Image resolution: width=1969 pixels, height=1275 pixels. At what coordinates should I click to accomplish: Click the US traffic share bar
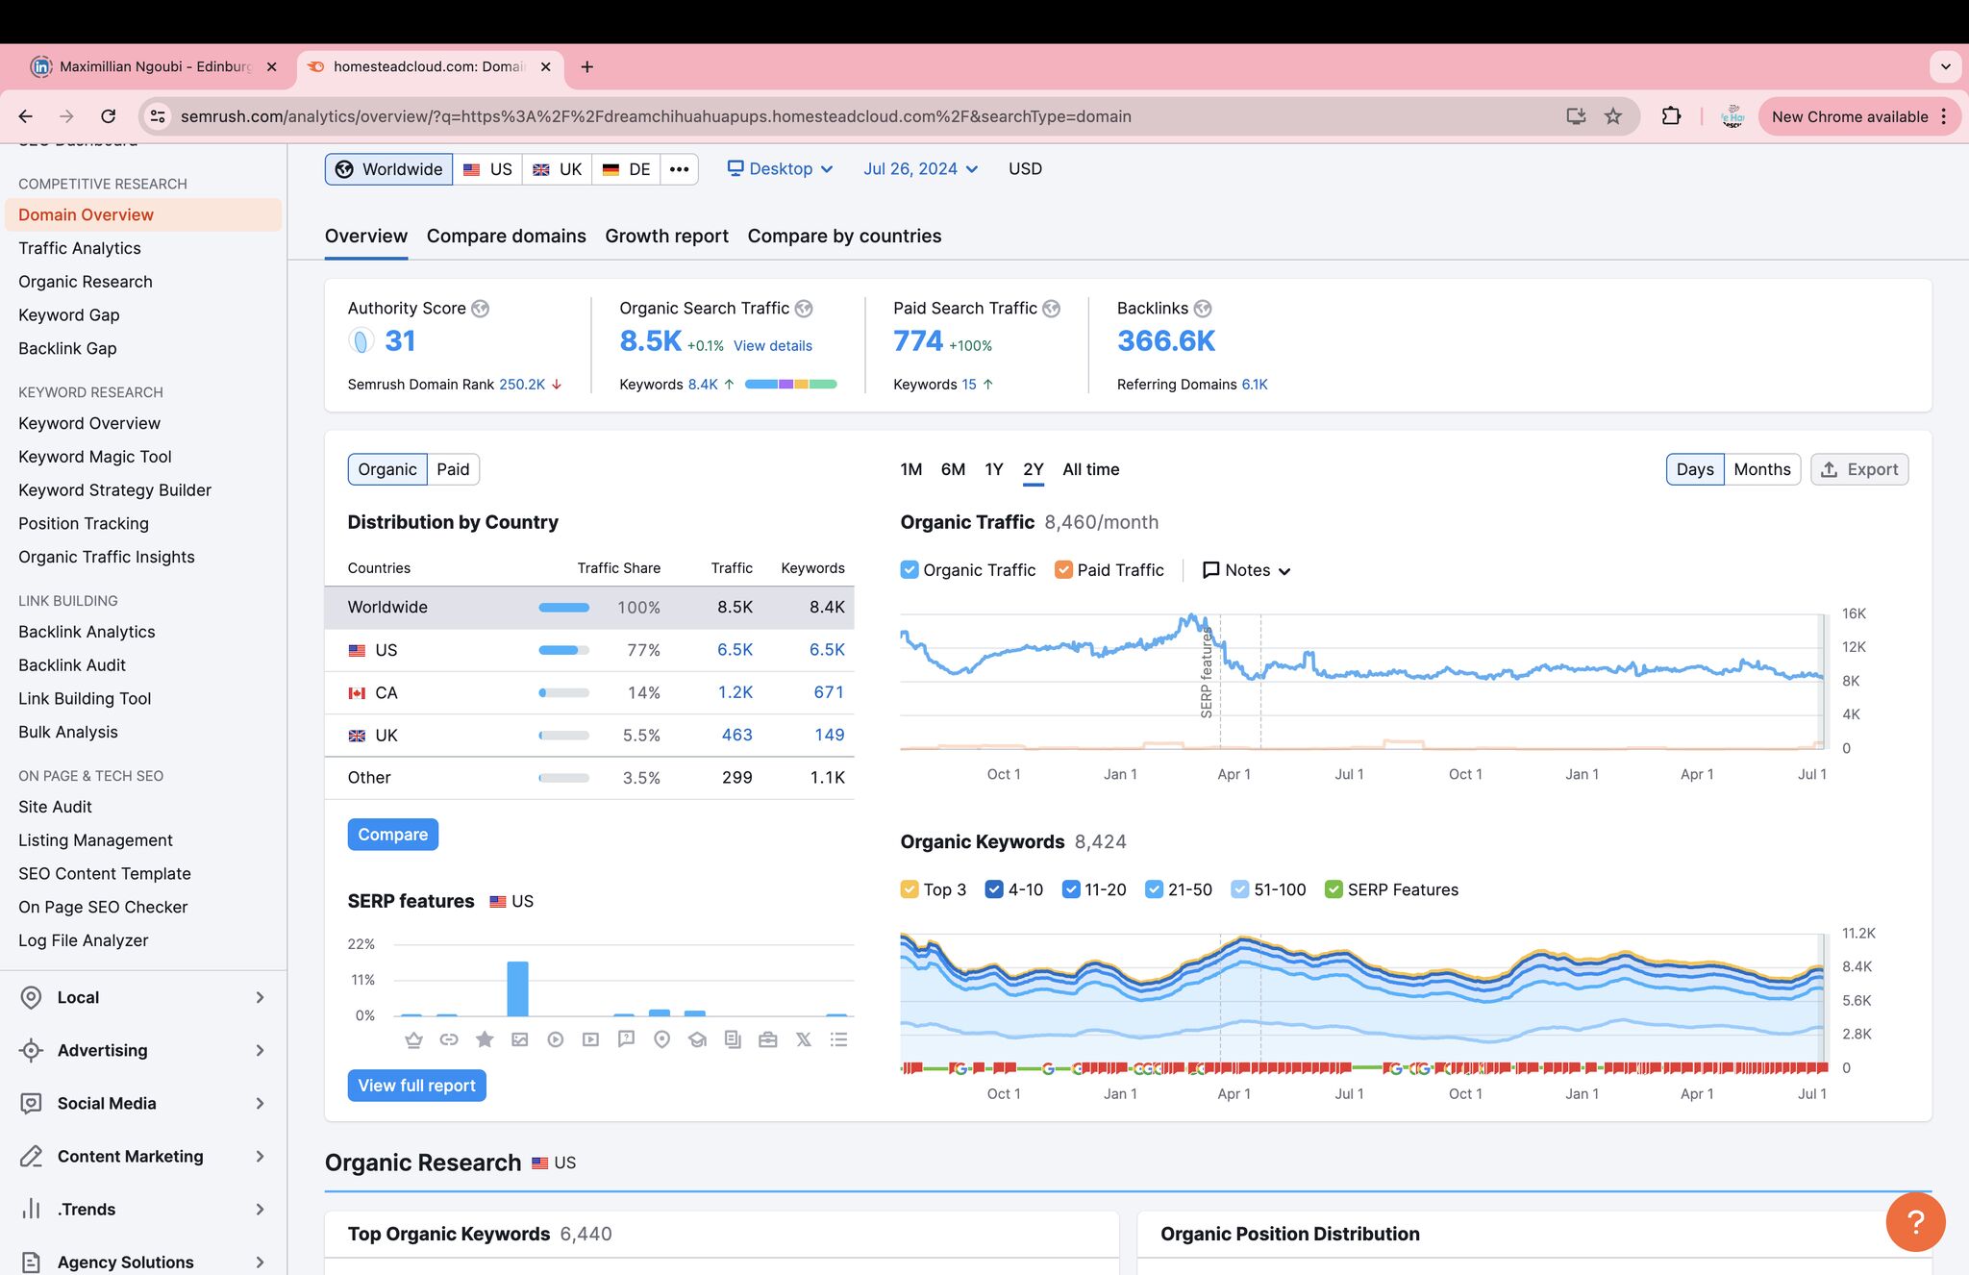563,650
